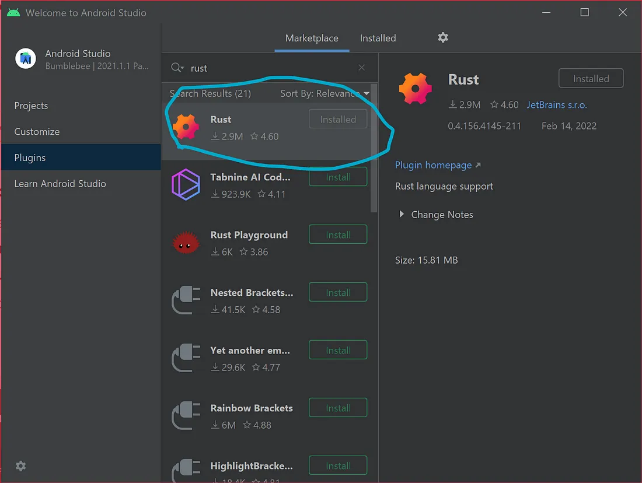This screenshot has height=483, width=642.
Task: Install the Rust Playground plugin
Action: click(338, 235)
